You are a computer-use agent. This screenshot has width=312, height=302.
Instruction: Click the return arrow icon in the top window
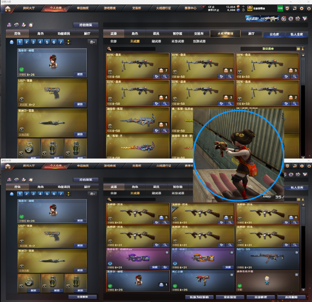[294, 8]
